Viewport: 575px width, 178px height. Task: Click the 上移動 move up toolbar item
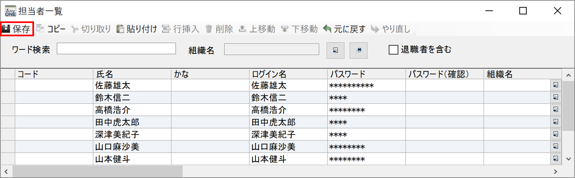click(x=257, y=29)
